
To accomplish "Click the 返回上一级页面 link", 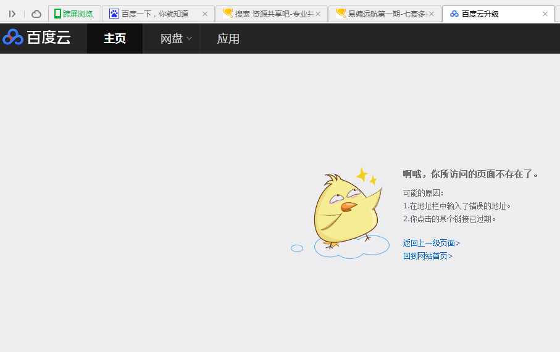I will pyautogui.click(x=432, y=243).
